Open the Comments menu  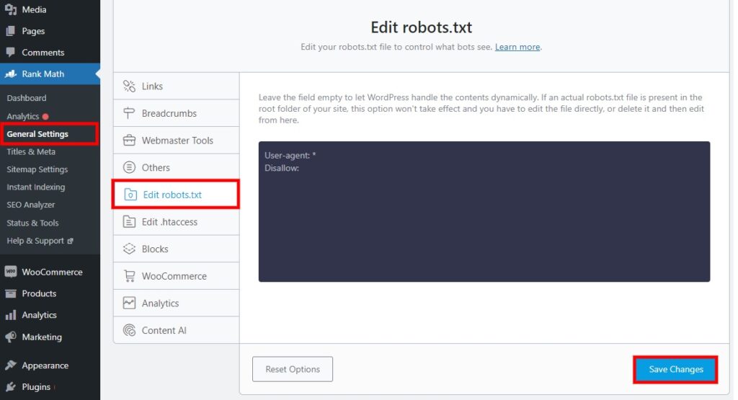(50, 52)
